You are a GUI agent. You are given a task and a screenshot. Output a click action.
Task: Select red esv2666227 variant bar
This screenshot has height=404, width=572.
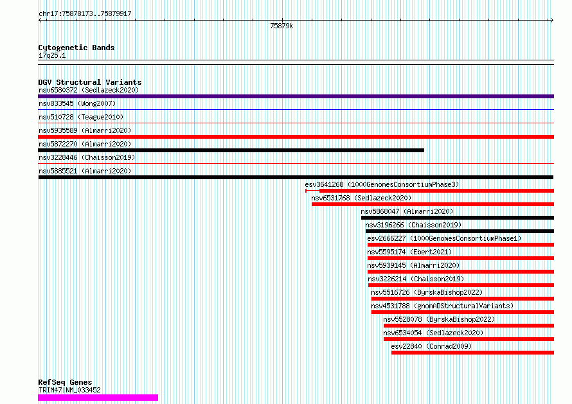point(461,245)
